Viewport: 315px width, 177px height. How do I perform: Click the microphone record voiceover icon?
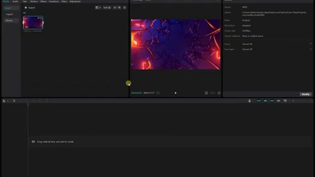click(x=250, y=101)
